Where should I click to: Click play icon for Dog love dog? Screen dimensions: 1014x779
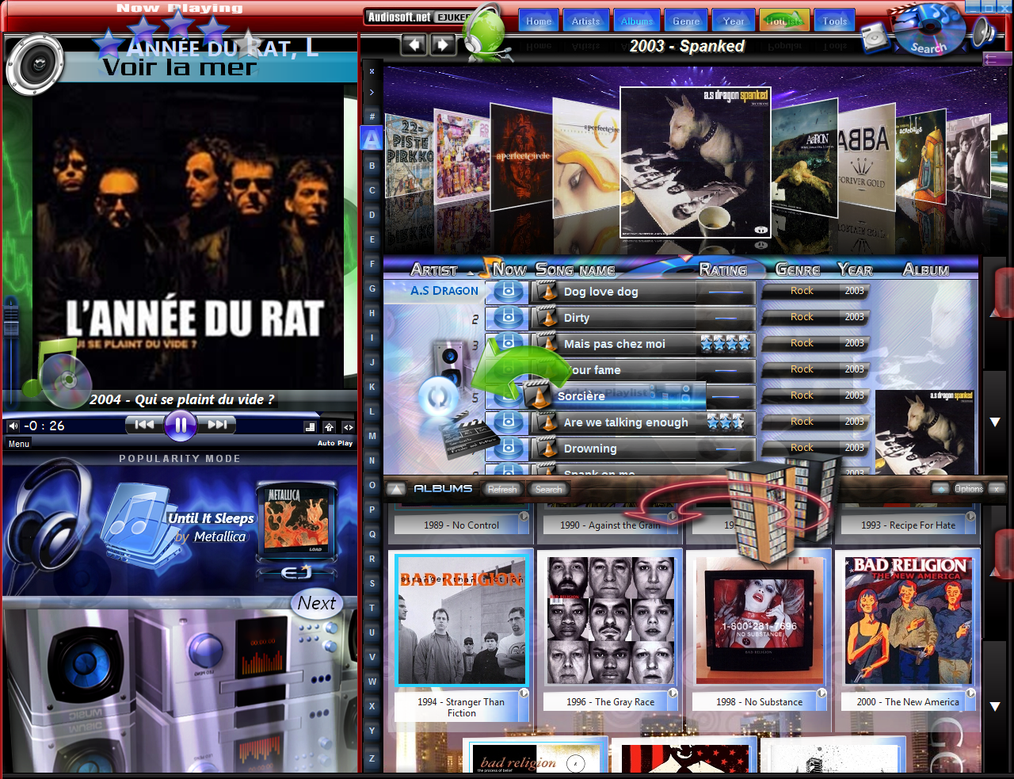click(x=509, y=292)
